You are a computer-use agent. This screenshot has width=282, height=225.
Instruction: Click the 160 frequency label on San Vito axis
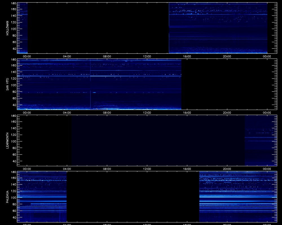pos(14,66)
